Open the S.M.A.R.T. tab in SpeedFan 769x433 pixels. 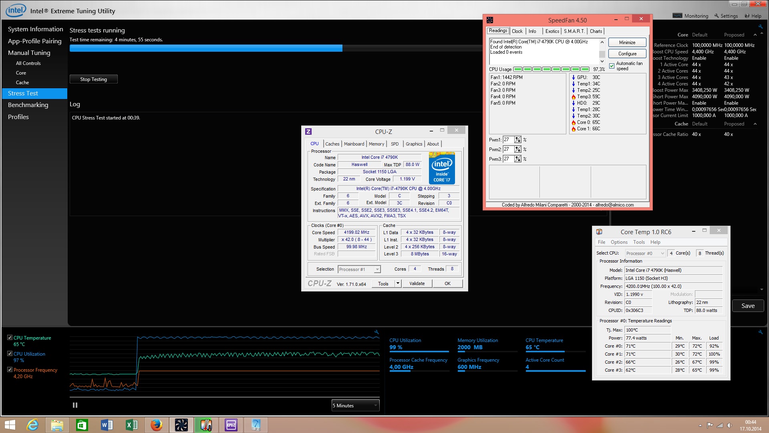click(574, 31)
